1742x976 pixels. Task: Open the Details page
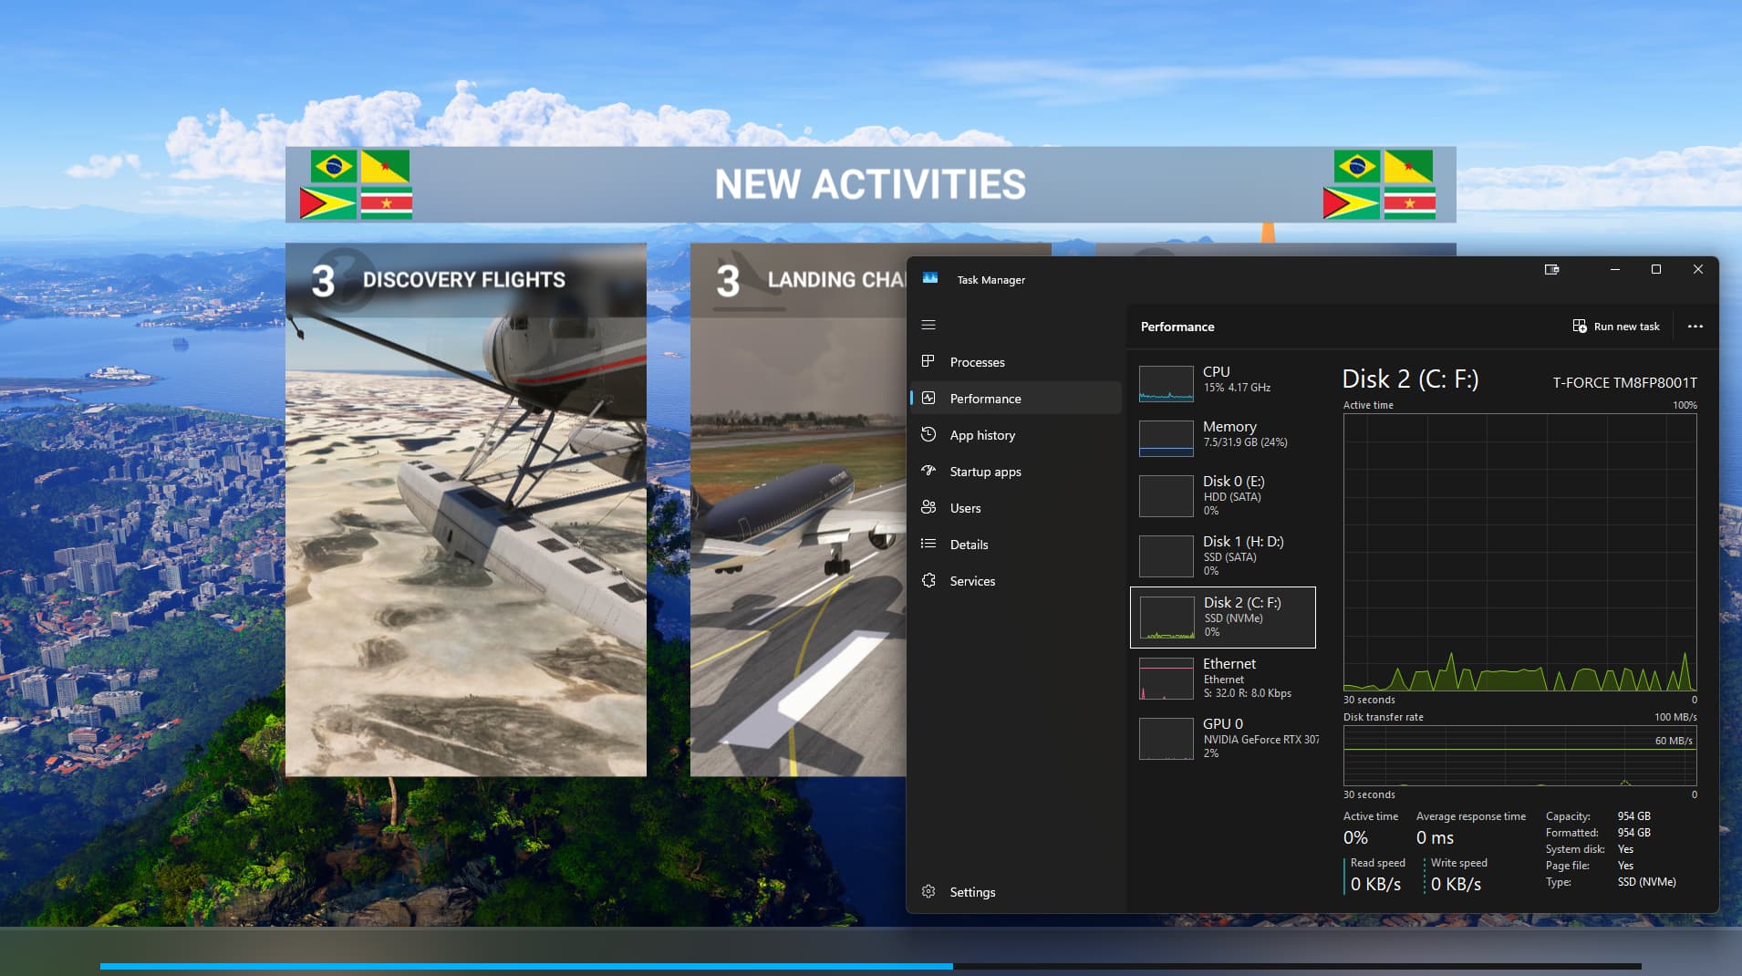[1017, 545]
